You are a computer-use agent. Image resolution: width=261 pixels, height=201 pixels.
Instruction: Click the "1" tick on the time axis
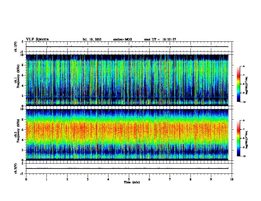pyautogui.click(x=46, y=179)
